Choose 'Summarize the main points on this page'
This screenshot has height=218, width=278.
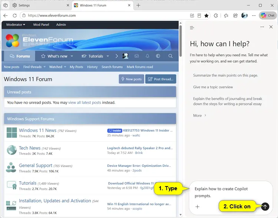coord(225,75)
